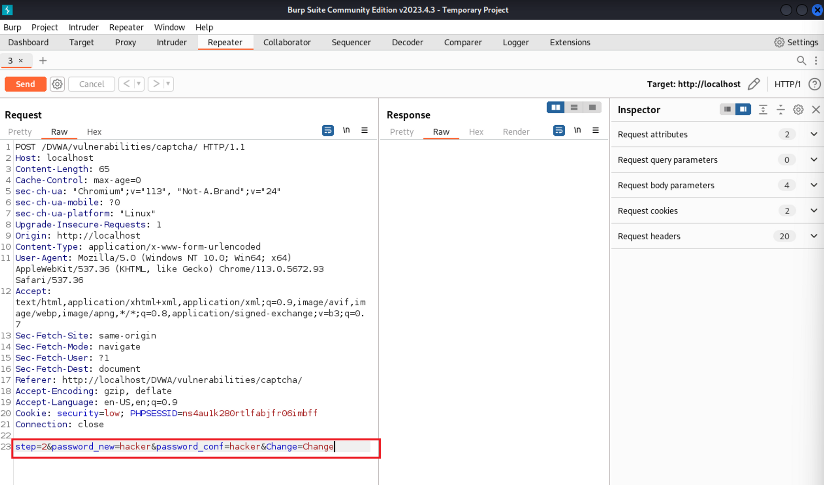Switch to side-by-side layout view
Screen dimensions: 824x485
pyautogui.click(x=555, y=108)
